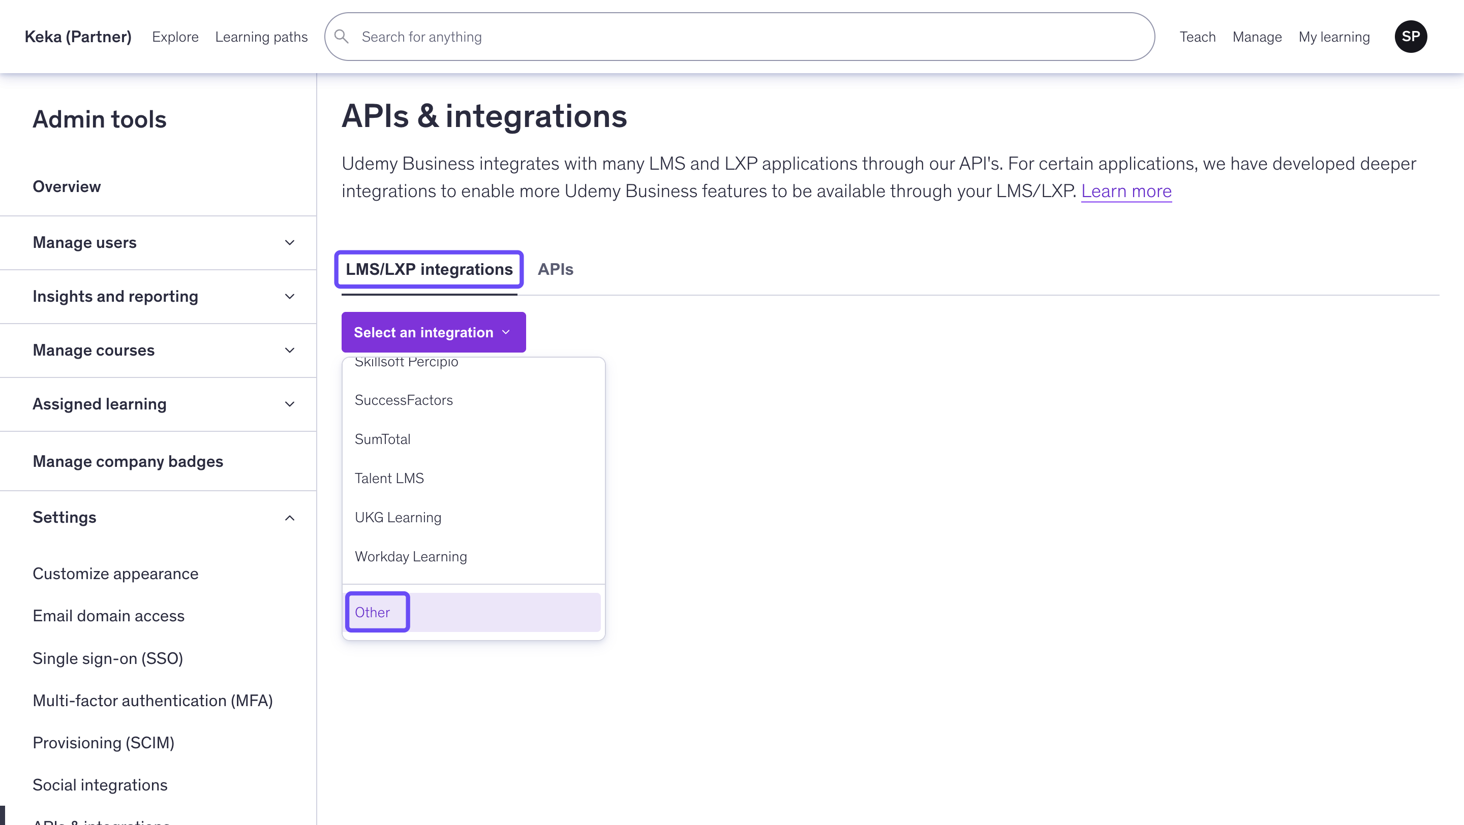Viewport: 1464px width, 825px height.
Task: Open the SP profile avatar
Action: click(1410, 37)
